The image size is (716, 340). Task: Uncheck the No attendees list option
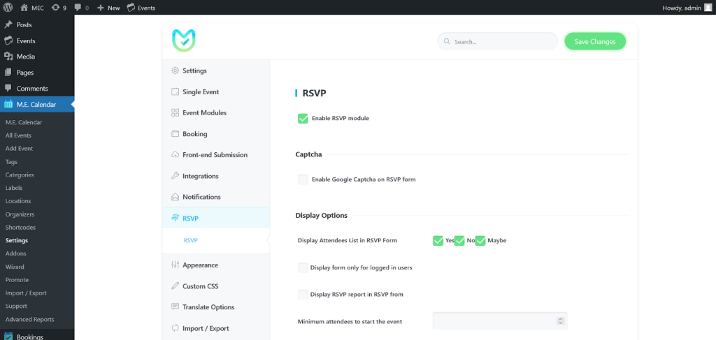(x=459, y=241)
